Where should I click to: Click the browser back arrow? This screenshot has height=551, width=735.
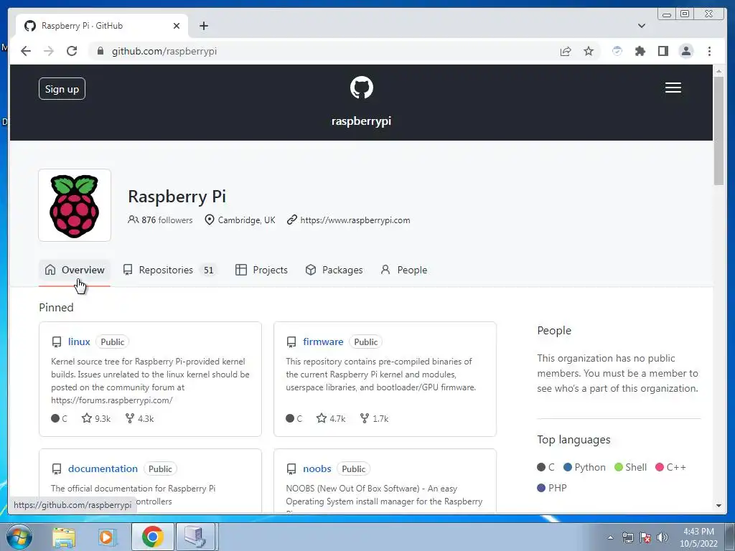coord(26,51)
